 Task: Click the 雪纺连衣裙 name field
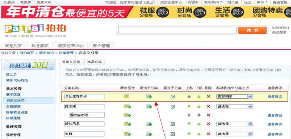[87, 115]
